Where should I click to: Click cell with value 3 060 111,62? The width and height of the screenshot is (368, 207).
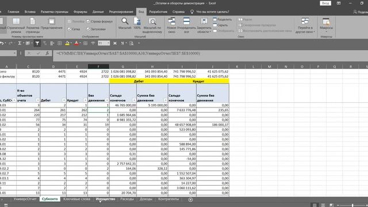click(x=182, y=188)
